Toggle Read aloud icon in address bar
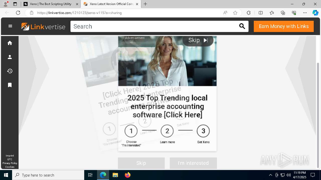Screen dimensions: 321x180 click(x=225, y=13)
